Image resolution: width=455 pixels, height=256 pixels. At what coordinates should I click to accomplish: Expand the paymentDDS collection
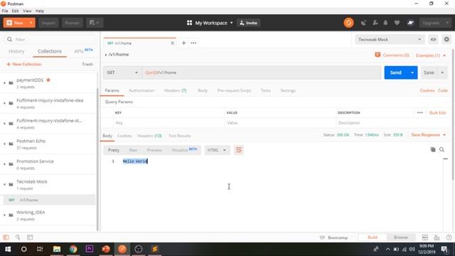(x=4, y=83)
